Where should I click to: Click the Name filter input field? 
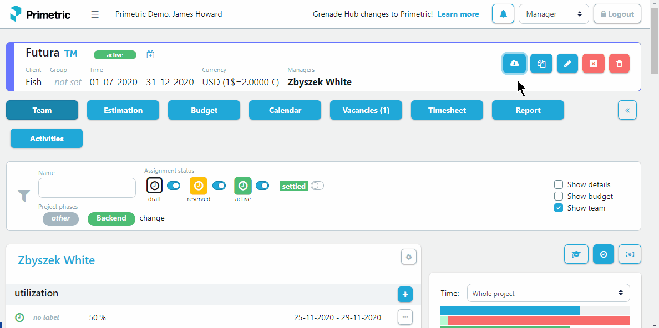pyautogui.click(x=87, y=188)
